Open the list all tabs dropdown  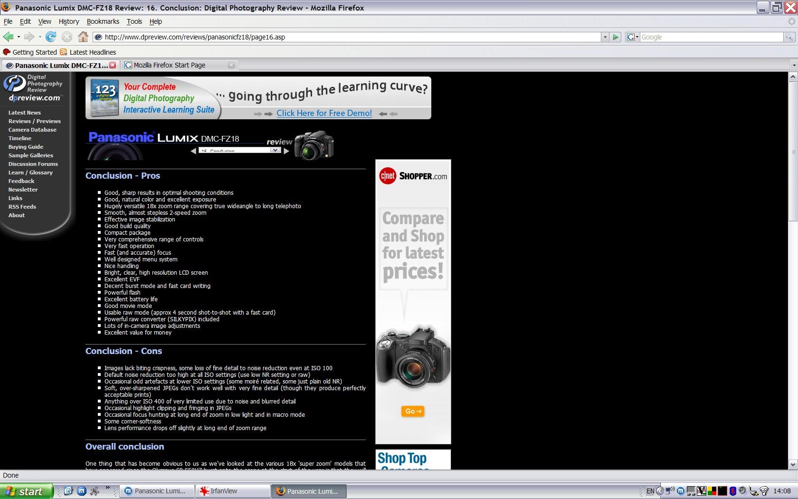[x=794, y=65]
